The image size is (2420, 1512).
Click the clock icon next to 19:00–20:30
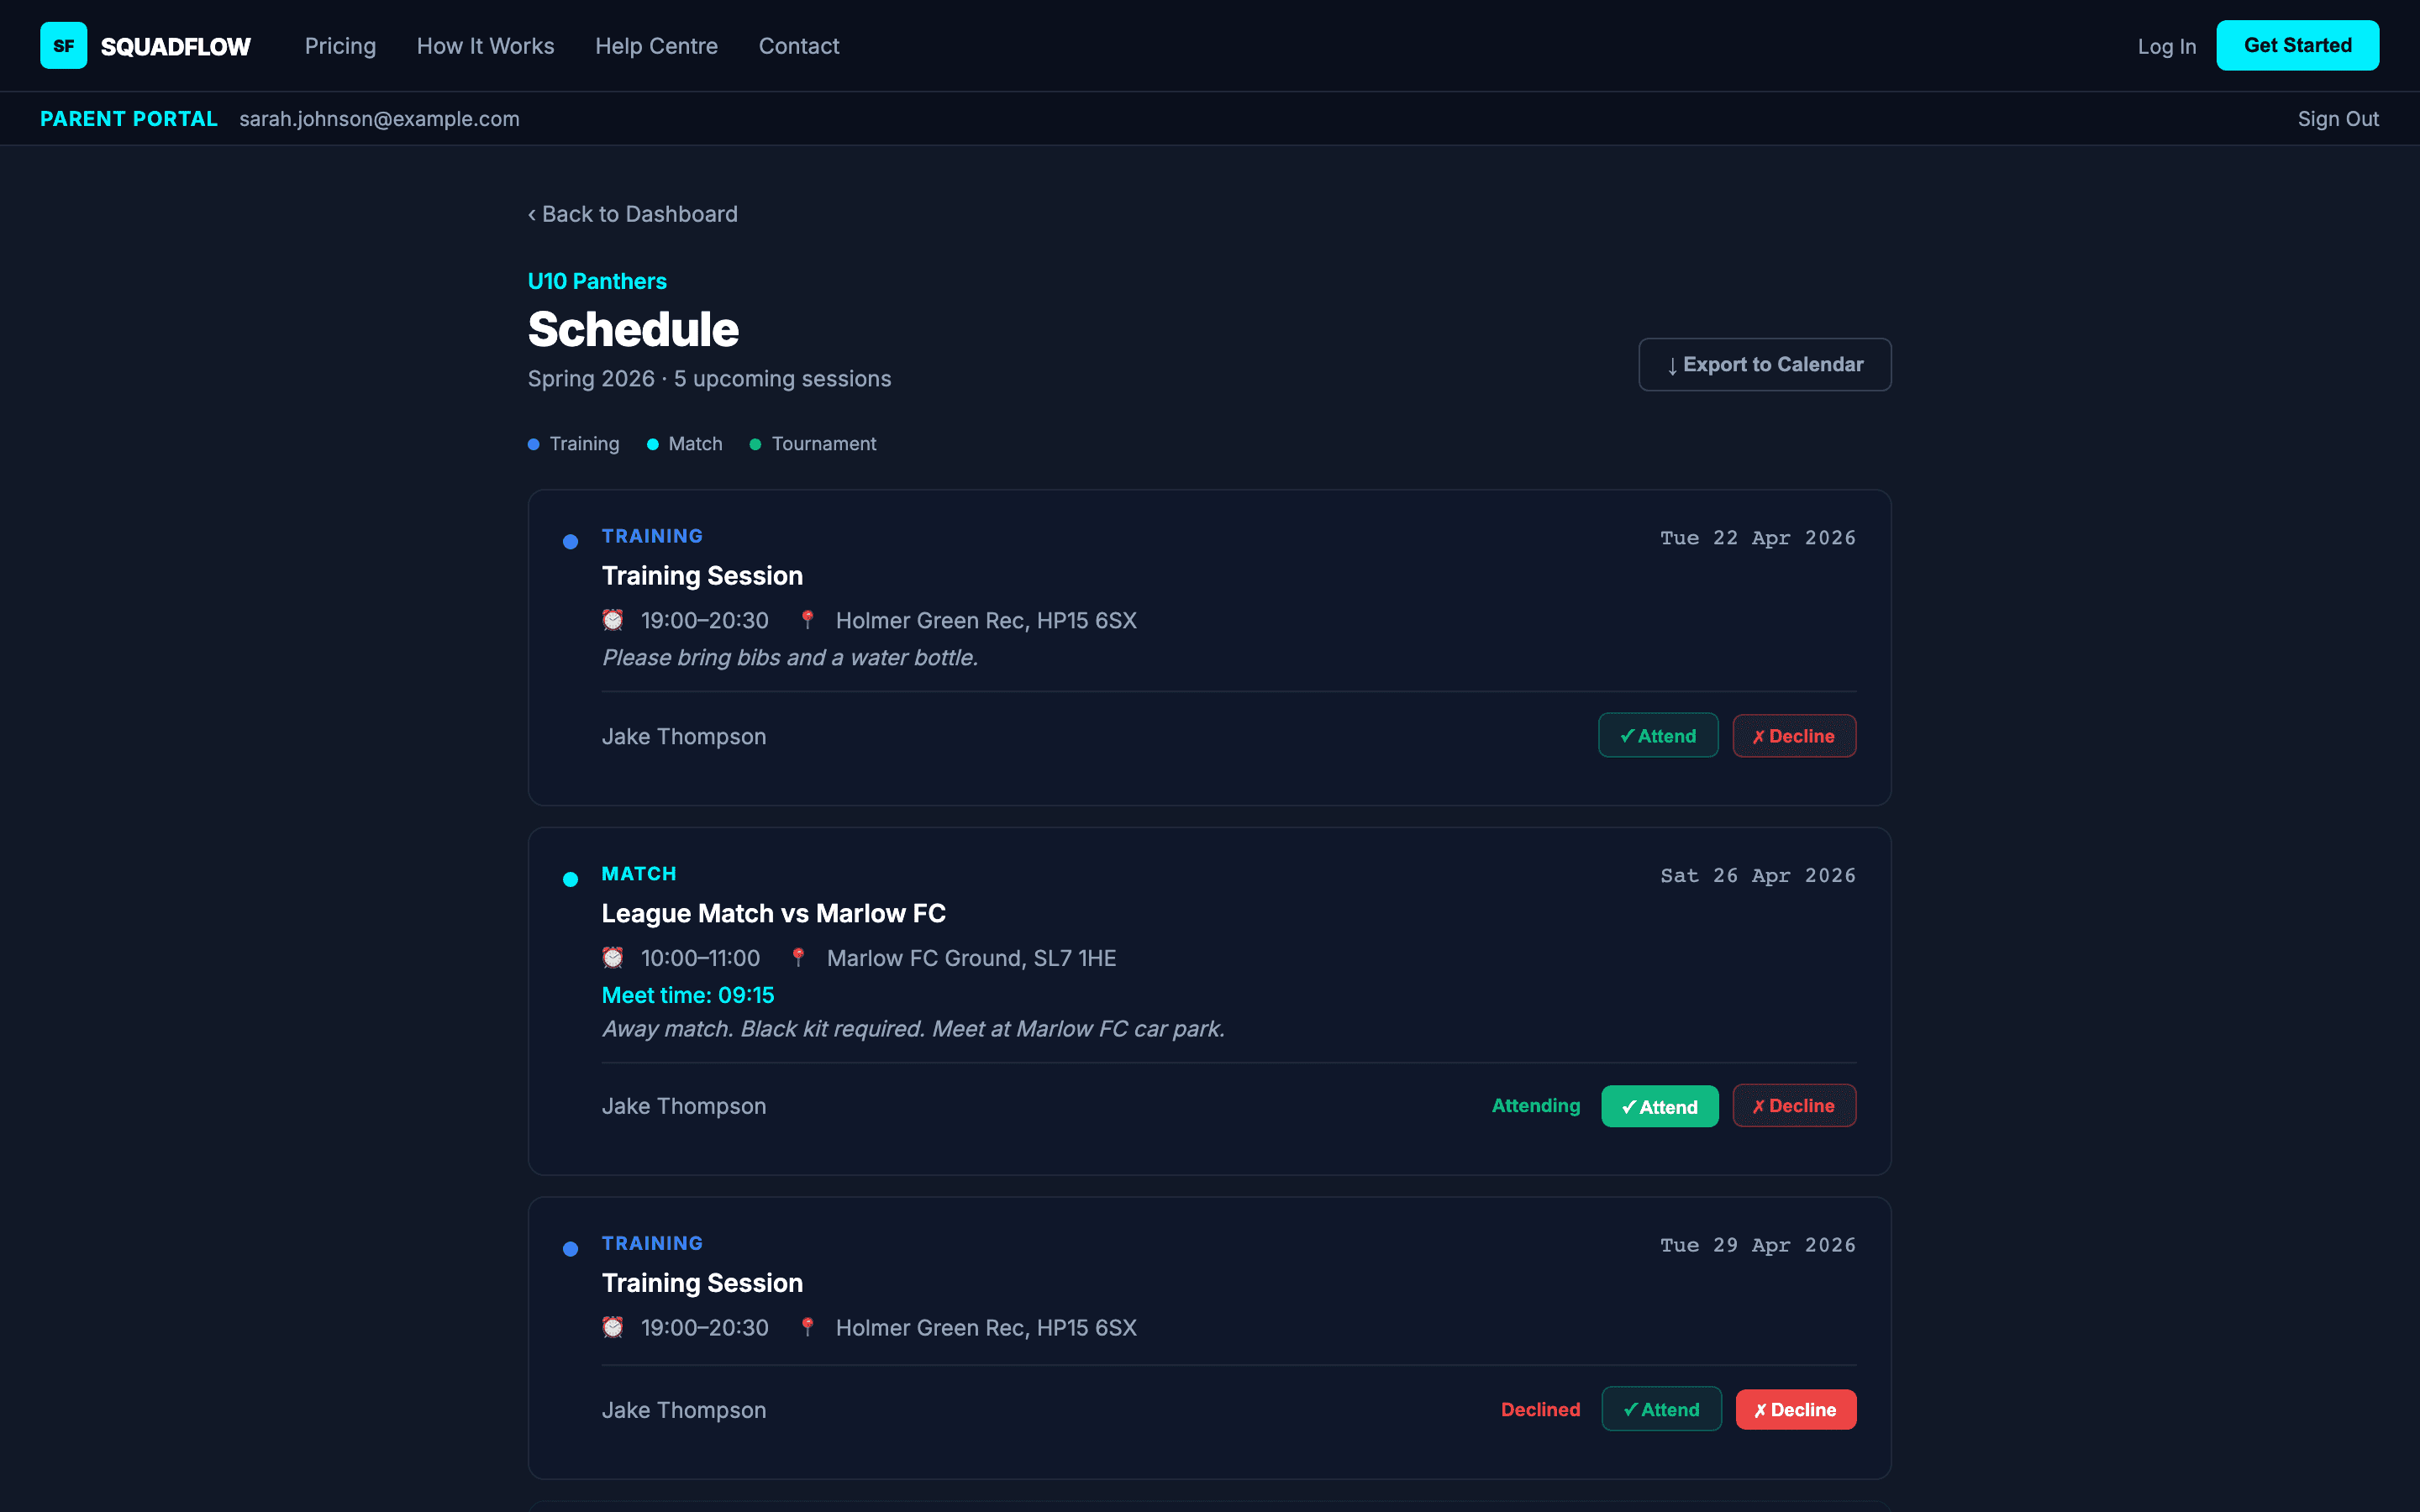(x=613, y=620)
